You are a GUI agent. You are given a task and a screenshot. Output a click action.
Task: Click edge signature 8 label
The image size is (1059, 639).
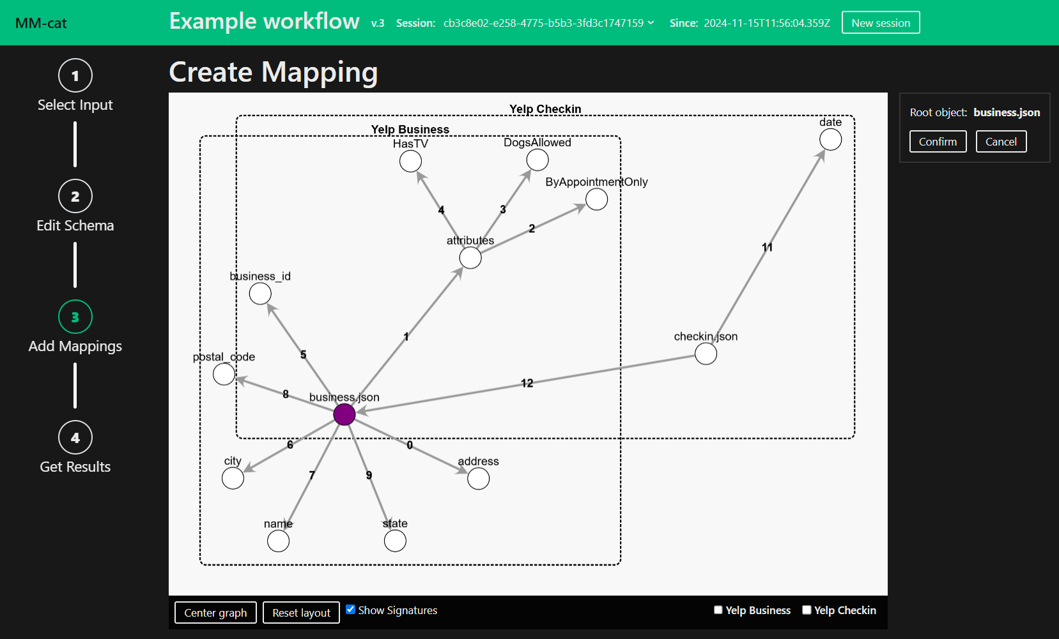(286, 394)
